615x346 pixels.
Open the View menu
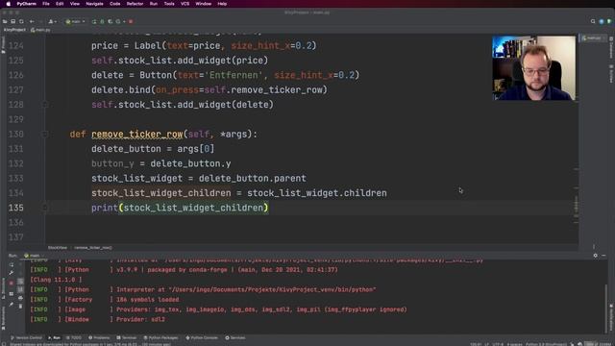pyautogui.click(x=75, y=4)
